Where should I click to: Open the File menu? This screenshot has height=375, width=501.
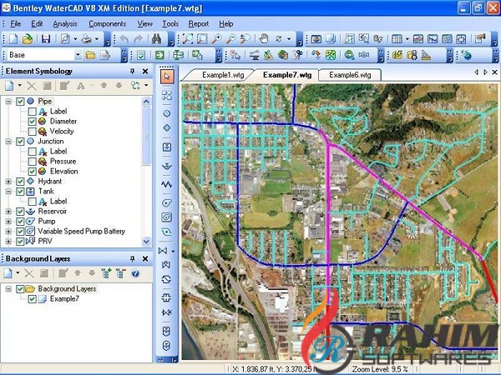15,24
